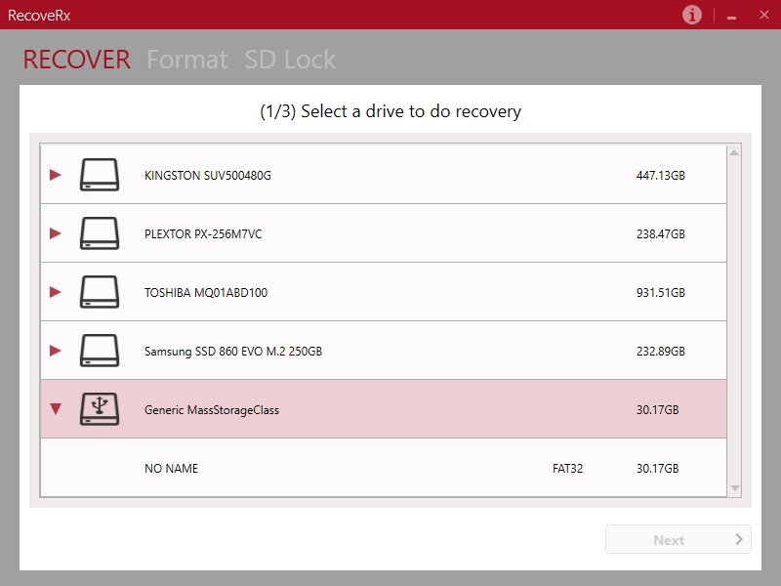Click the 232.89GB size value
781x586 pixels.
click(661, 352)
